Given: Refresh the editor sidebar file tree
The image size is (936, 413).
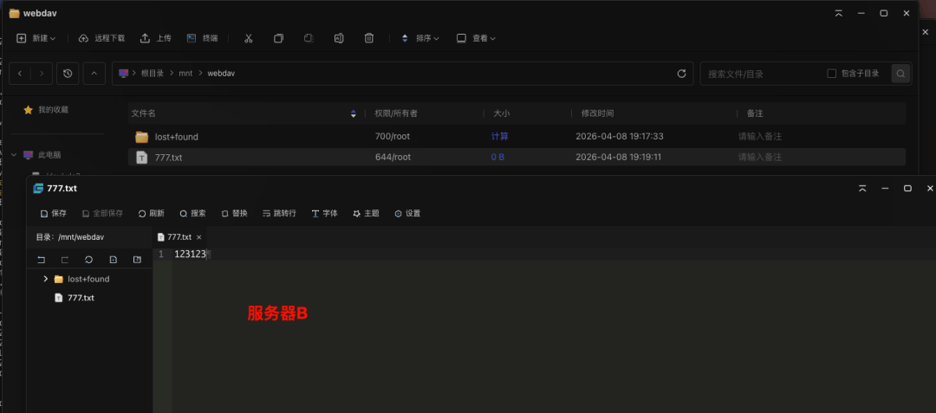Looking at the screenshot, I should (x=88, y=260).
